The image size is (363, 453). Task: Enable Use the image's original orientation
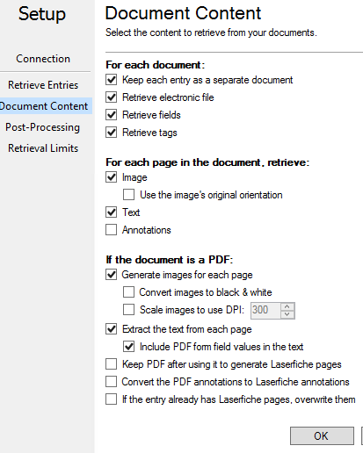point(128,195)
